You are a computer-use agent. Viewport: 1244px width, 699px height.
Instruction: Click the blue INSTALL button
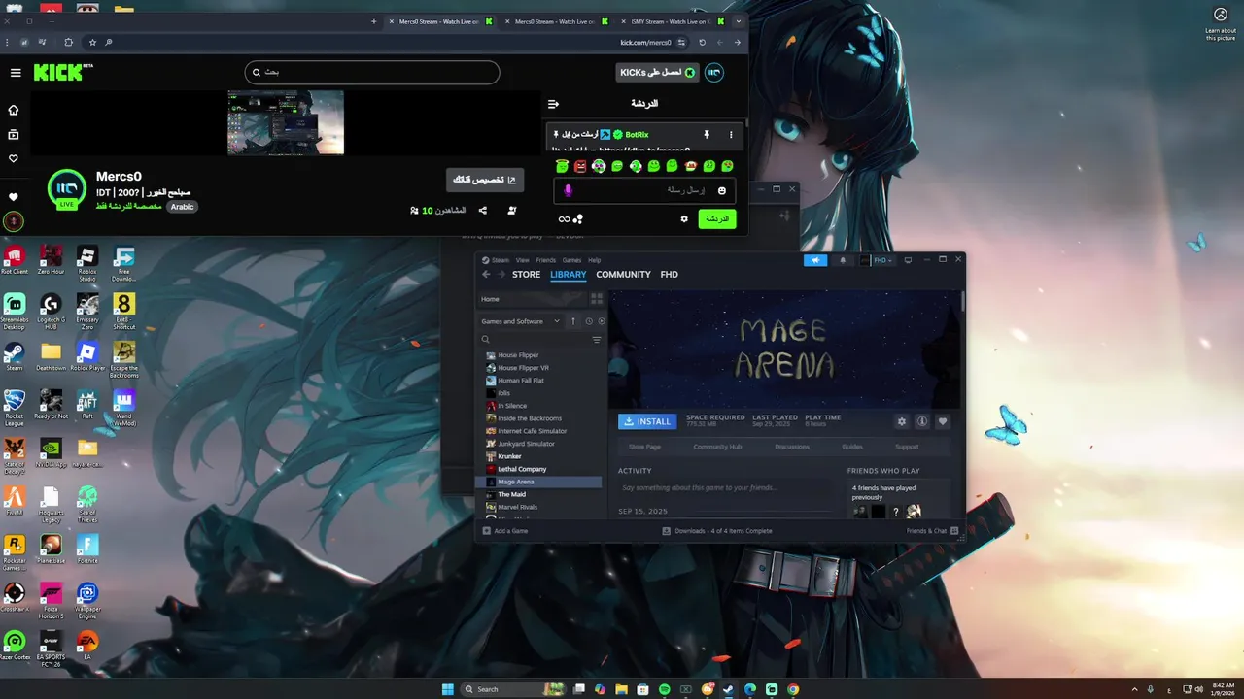point(647,421)
